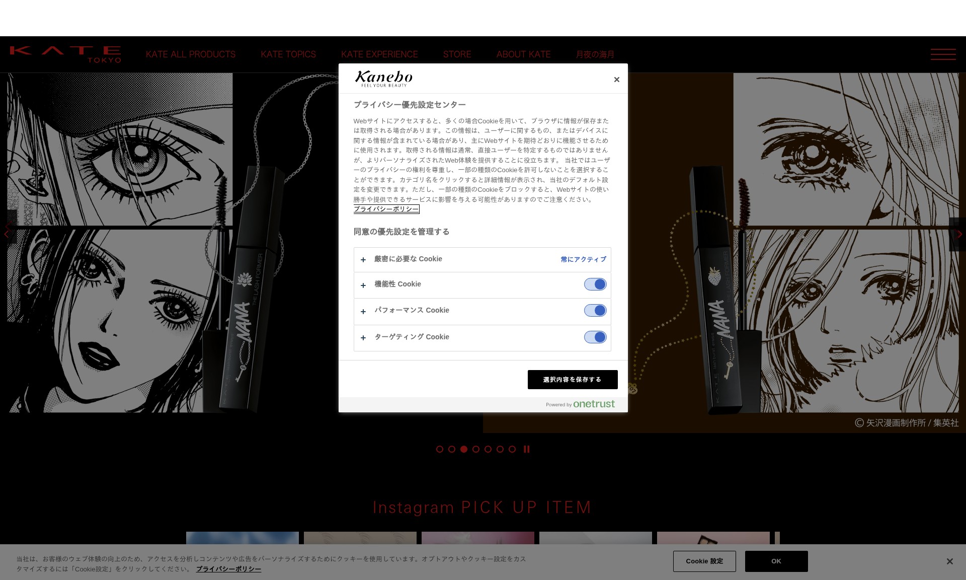The height and width of the screenshot is (580, 966).
Task: Open 月夜の海月 menu item
Action: [x=595, y=54]
